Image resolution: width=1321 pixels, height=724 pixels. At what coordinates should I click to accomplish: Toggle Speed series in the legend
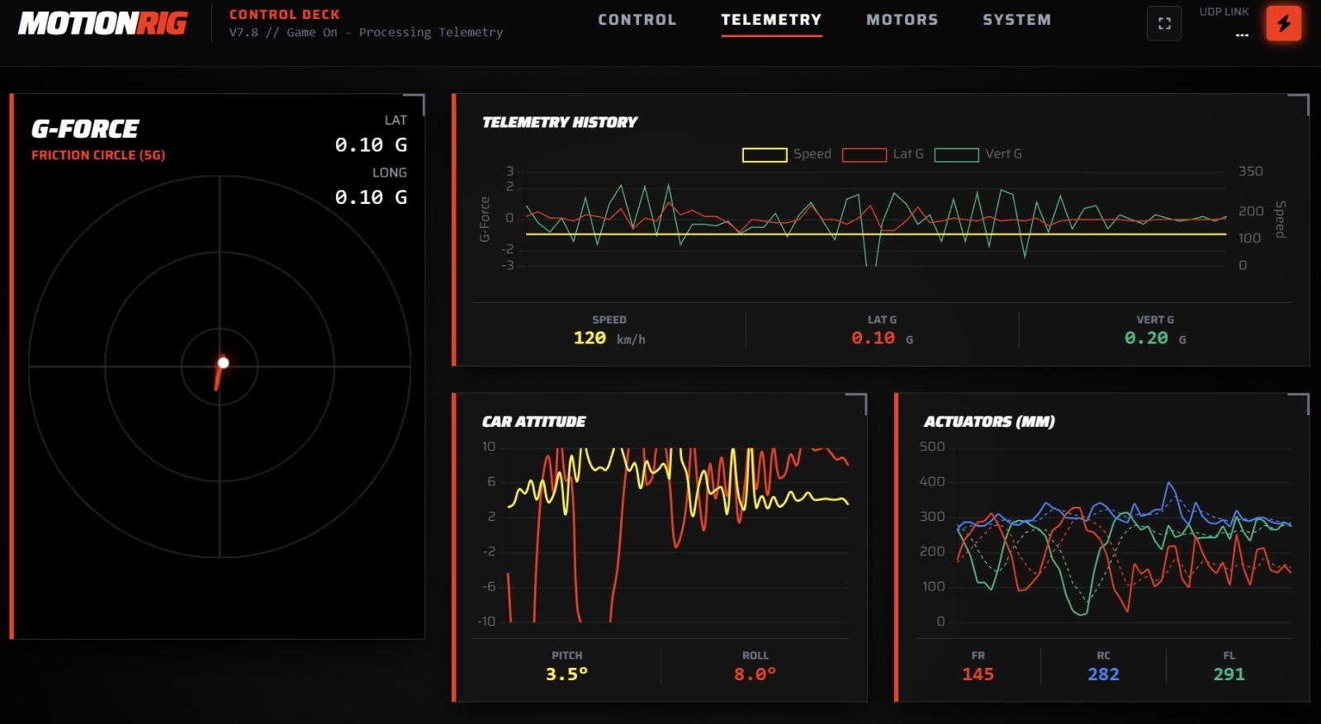coord(787,154)
